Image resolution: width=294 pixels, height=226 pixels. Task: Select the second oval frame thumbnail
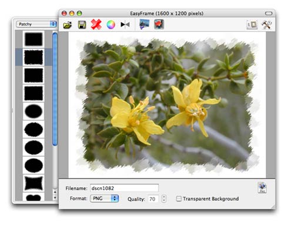point(34,129)
